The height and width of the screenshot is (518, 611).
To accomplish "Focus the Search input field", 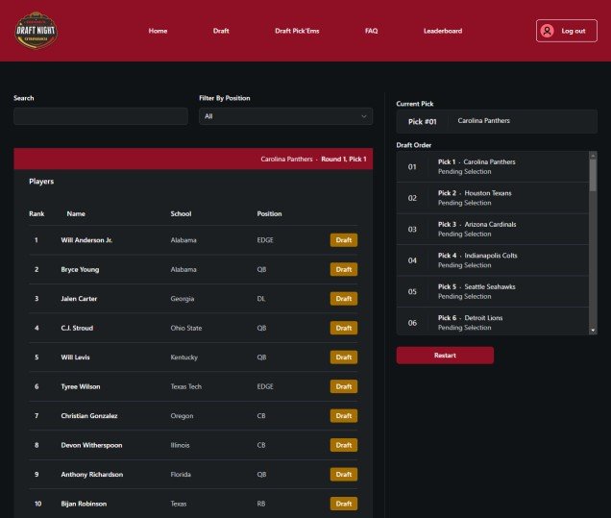I will [101, 116].
